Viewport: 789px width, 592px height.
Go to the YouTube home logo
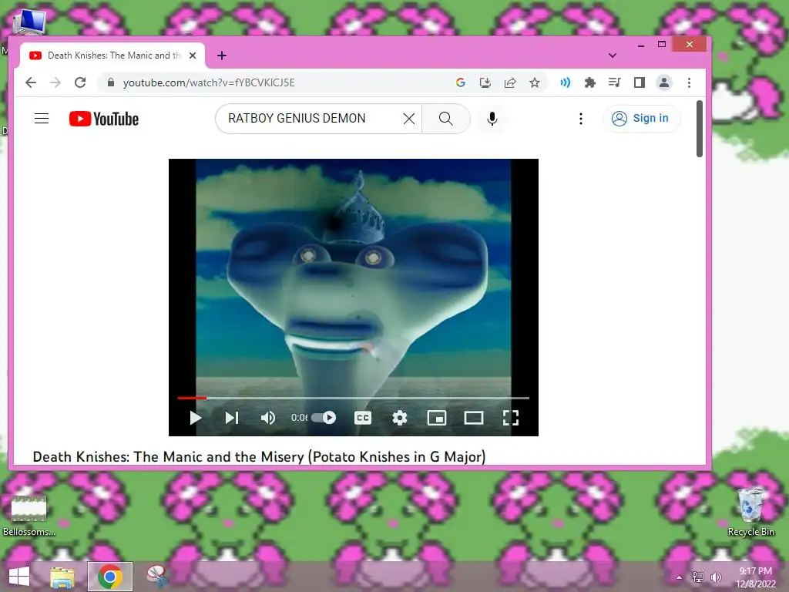tap(104, 119)
